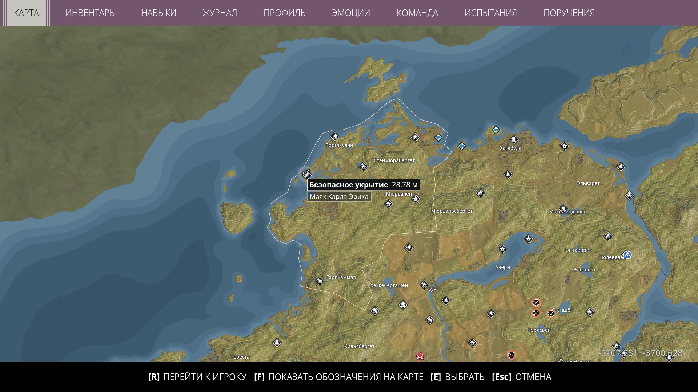Click the Гарпхаммар place label
Viewport: 698px width, 392px height.
pos(341,277)
